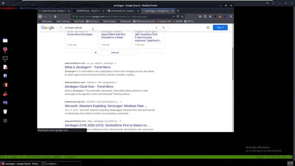Viewport: 295px width, 166px height.
Task: Open What is Zerologon Trend Micro result
Action: [88, 67]
